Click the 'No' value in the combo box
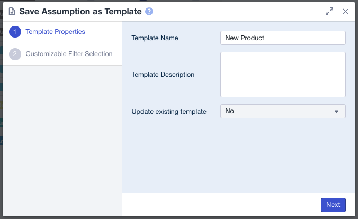This screenshot has width=358, height=219. click(x=230, y=111)
